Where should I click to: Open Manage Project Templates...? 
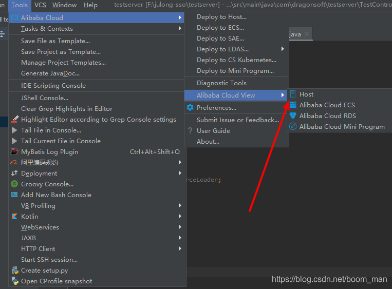coord(97,63)
